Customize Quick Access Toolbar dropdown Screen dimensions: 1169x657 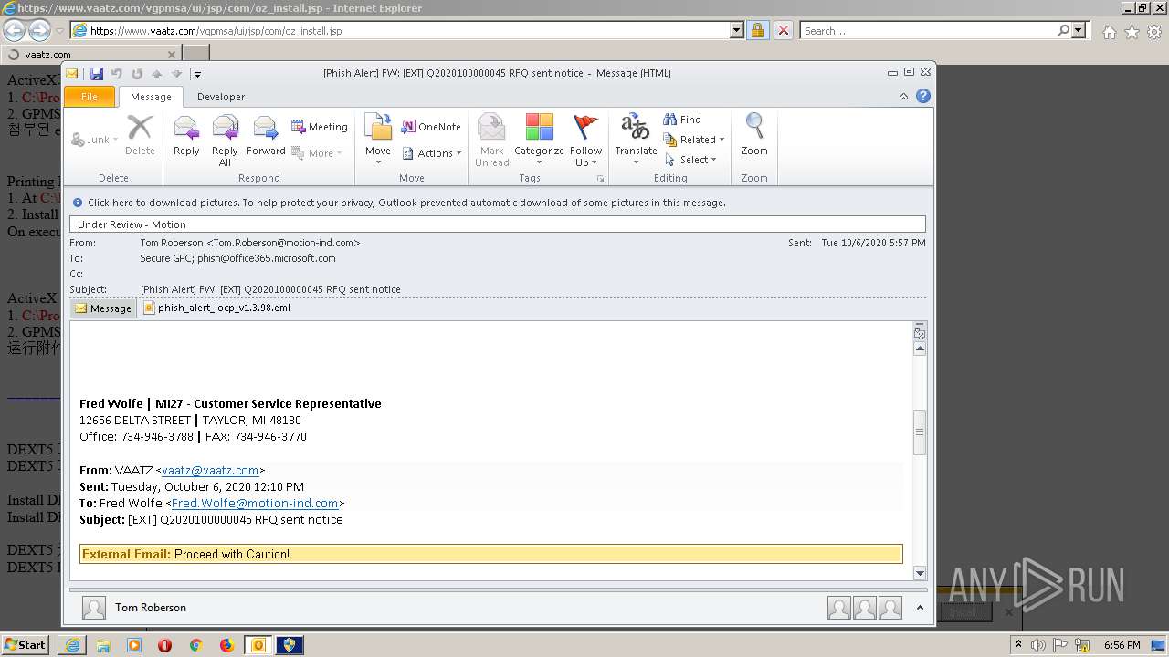pos(197,74)
